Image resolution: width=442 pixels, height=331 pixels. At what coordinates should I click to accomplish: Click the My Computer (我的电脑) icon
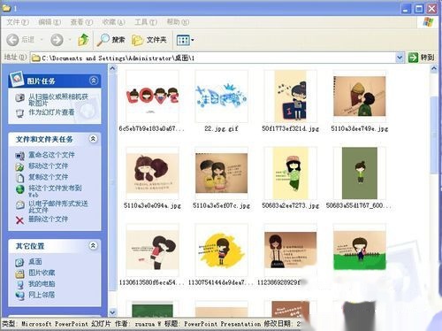pyautogui.click(x=19, y=284)
